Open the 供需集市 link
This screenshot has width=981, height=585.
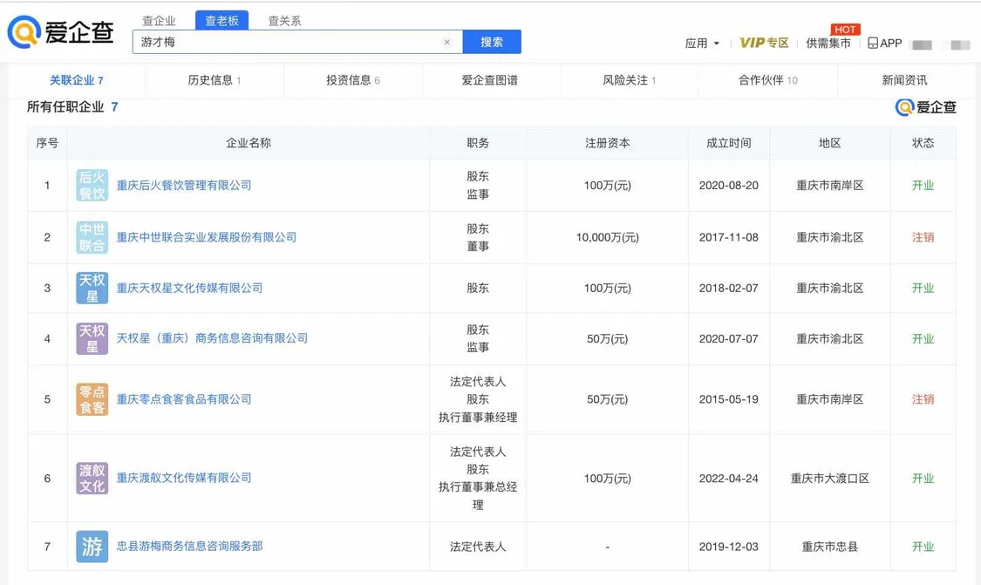click(x=828, y=44)
